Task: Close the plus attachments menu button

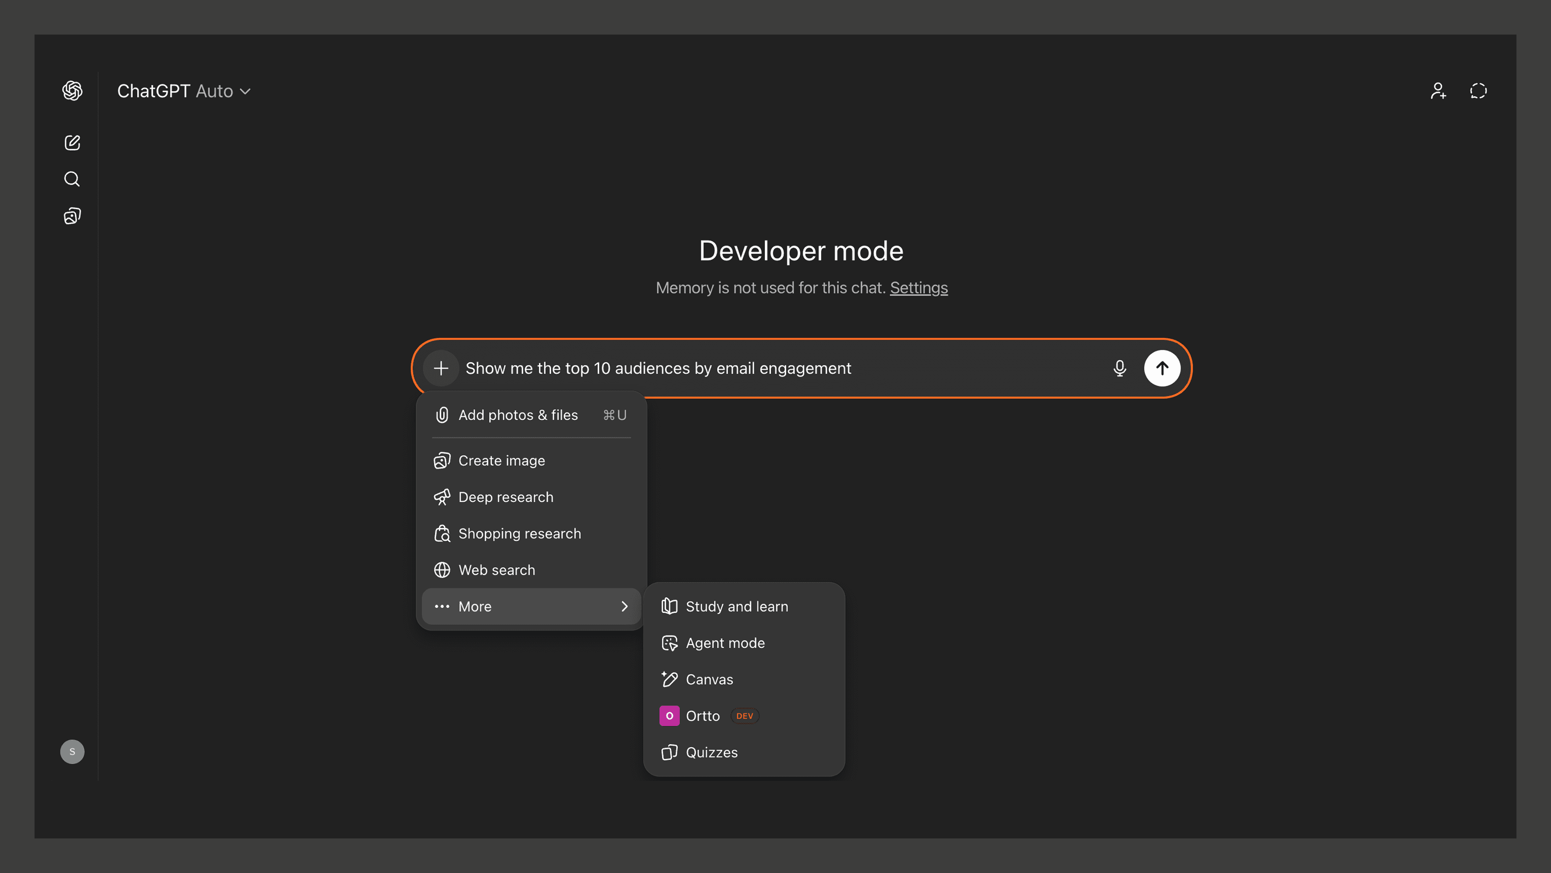Action: pos(441,368)
